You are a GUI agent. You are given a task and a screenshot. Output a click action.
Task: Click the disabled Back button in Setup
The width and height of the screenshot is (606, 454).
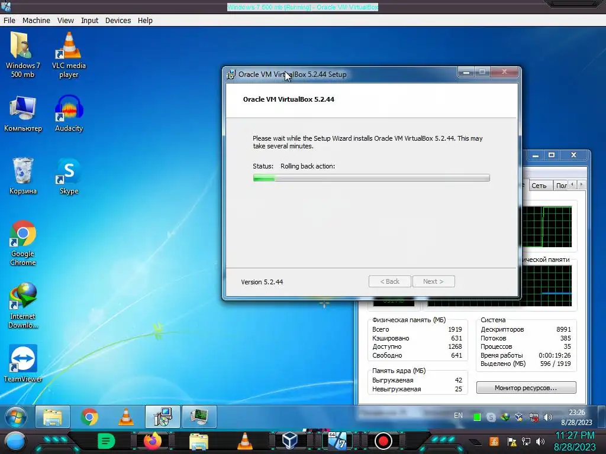(x=389, y=281)
